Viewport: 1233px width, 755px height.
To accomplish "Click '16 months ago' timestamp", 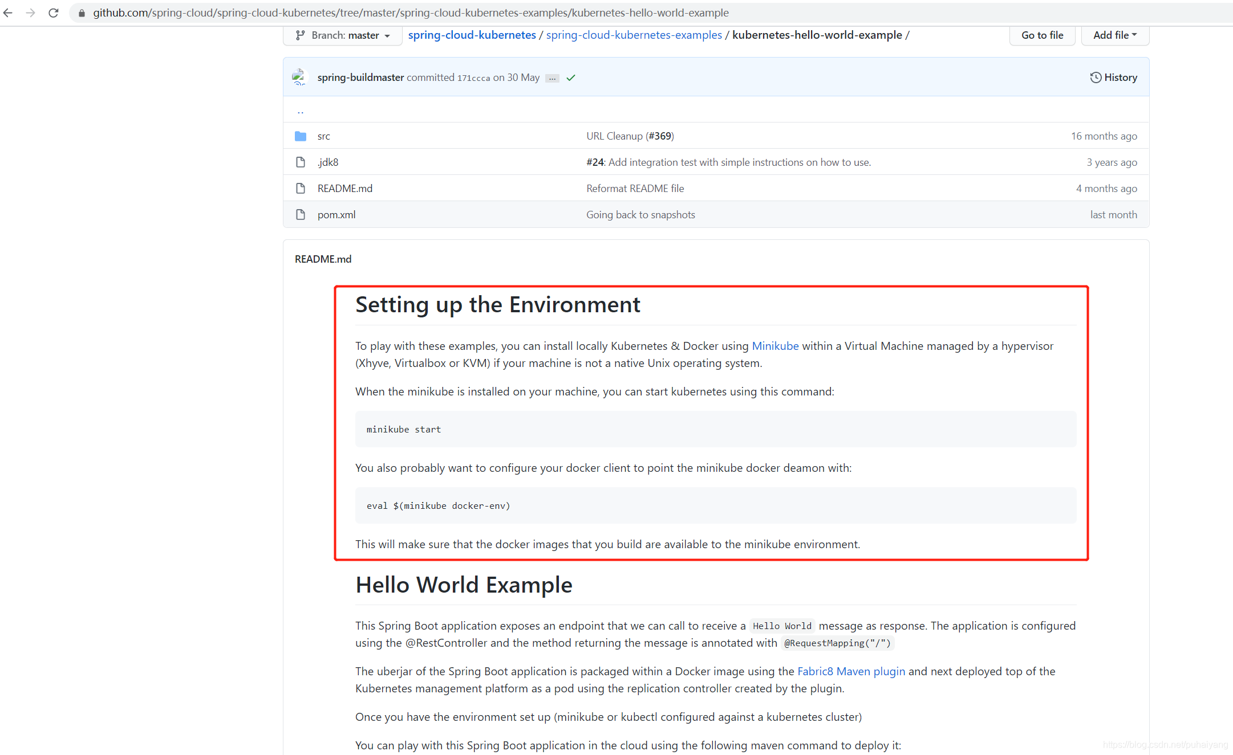I will [1104, 136].
